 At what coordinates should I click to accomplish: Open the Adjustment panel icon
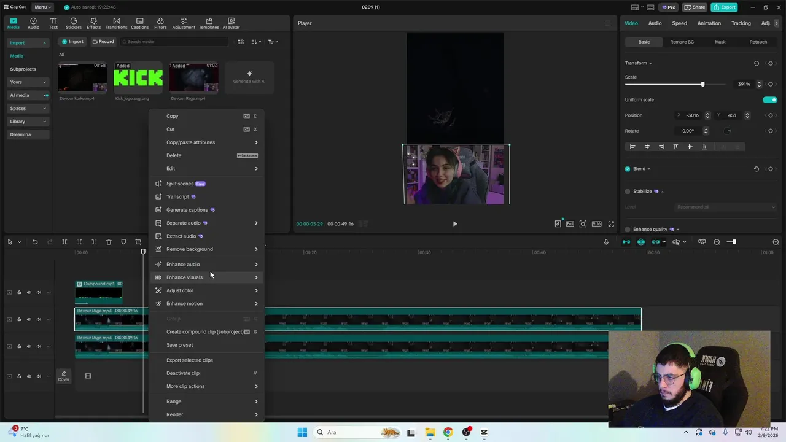click(184, 23)
